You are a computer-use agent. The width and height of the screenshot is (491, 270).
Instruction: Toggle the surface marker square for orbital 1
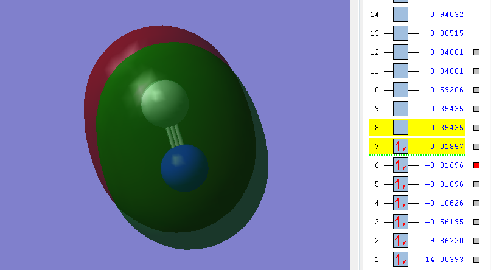pos(476,260)
